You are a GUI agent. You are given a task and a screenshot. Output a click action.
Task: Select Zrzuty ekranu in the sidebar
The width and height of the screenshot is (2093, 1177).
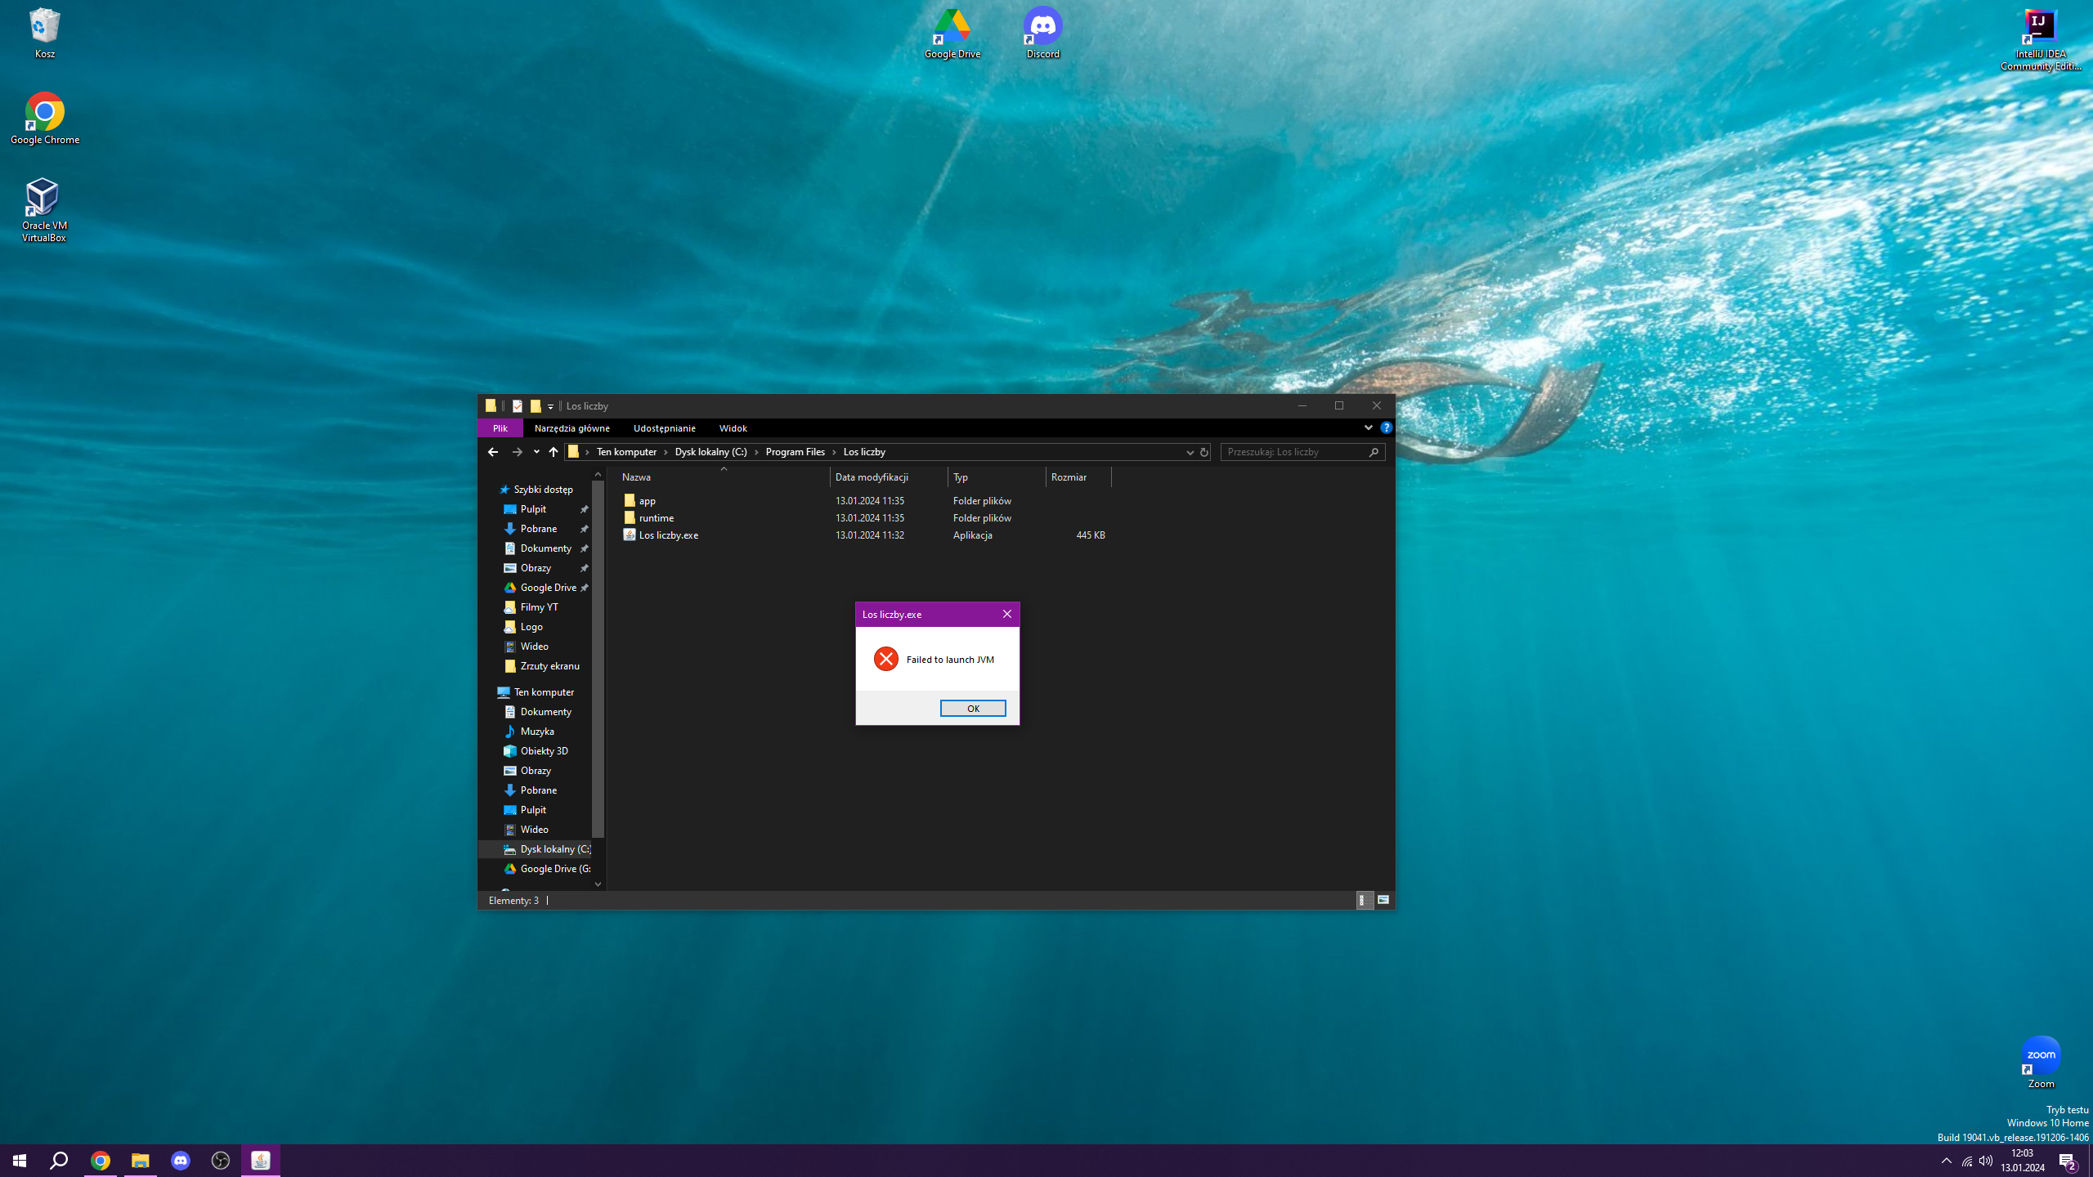coord(549,665)
